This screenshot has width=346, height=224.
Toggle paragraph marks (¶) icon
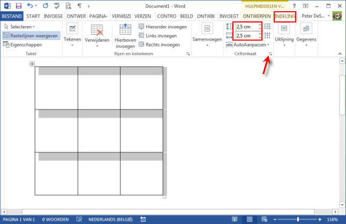pyautogui.click(x=79, y=6)
